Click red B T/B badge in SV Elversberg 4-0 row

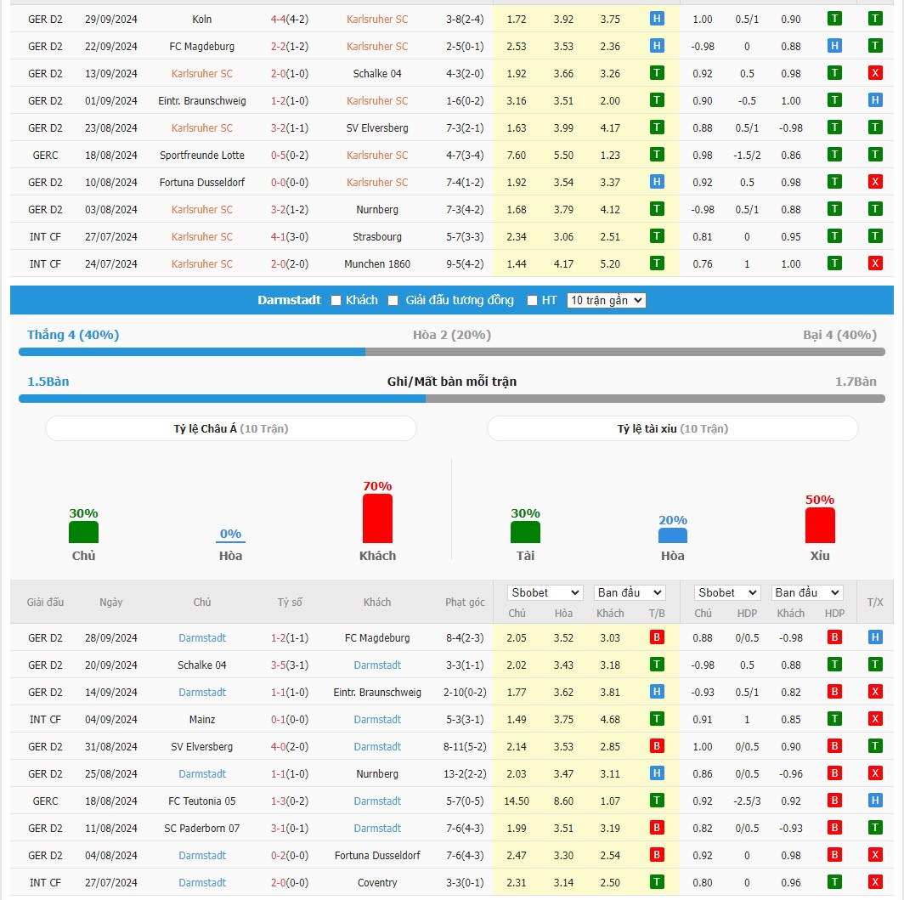(657, 745)
